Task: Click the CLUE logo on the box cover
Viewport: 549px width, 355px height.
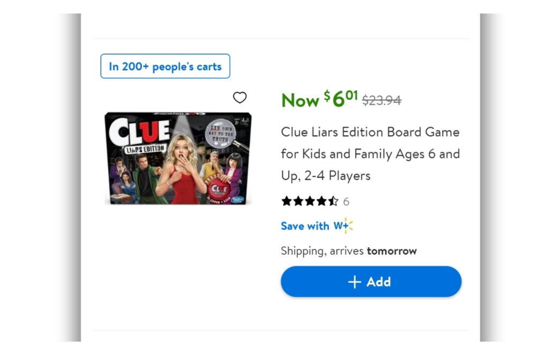Action: (x=139, y=131)
